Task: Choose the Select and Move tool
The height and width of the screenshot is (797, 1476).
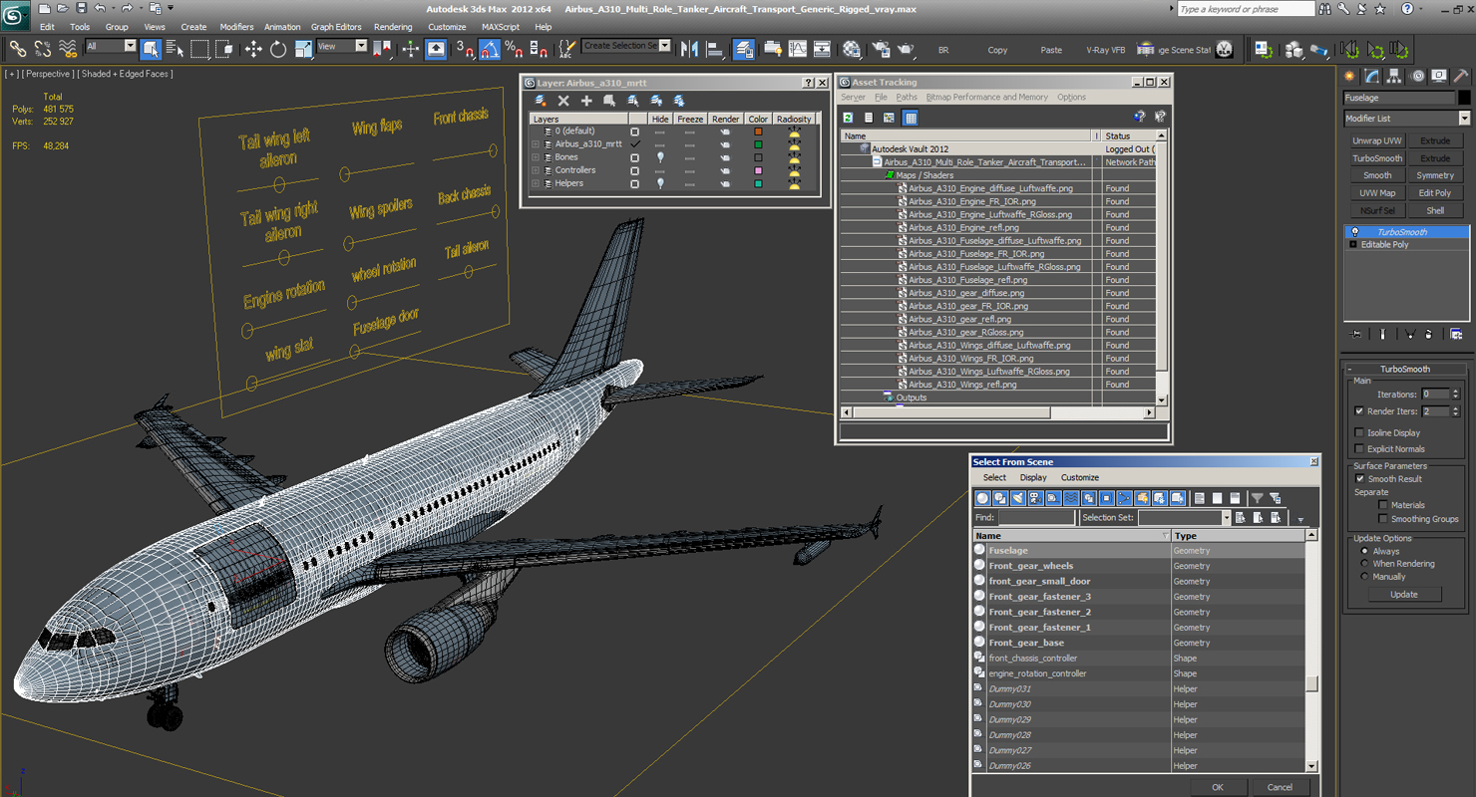Action: (253, 48)
